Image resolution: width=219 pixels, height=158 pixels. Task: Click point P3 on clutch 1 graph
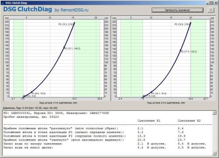[74, 23]
